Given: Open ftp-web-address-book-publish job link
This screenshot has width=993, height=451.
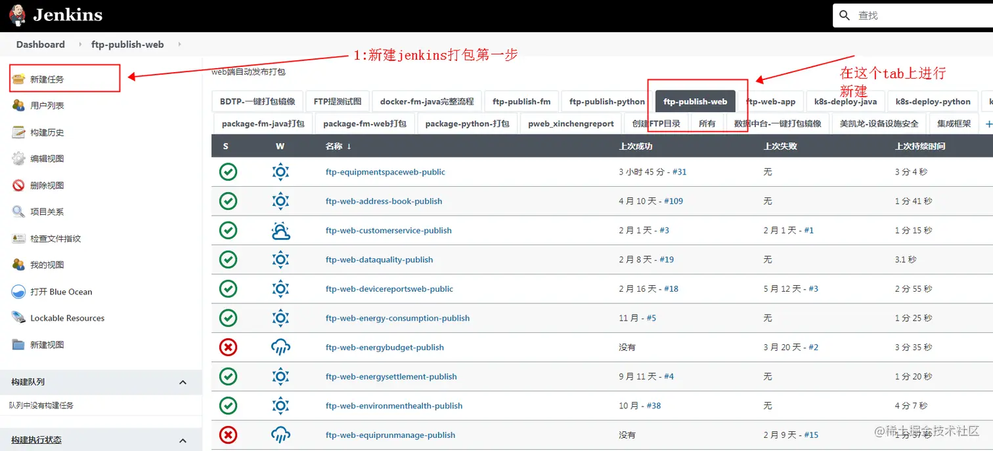Looking at the screenshot, I should [384, 201].
